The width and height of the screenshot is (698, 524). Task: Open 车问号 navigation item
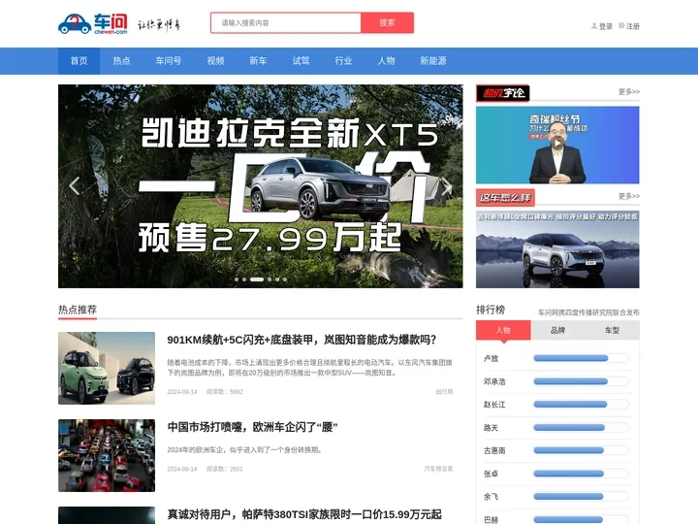169,61
